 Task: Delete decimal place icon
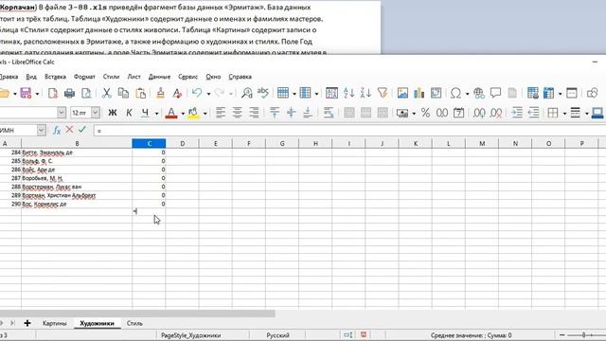pyautogui.click(x=496, y=113)
